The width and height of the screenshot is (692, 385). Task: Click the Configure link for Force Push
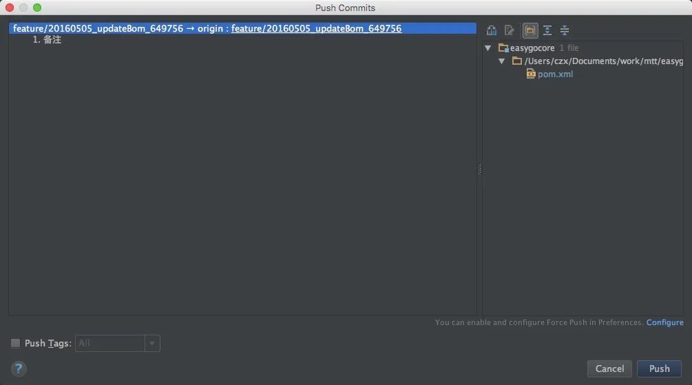(x=664, y=322)
